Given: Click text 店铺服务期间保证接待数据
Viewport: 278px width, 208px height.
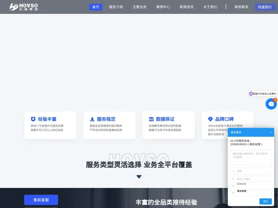Looking at the screenshot, I should tap(165, 126).
